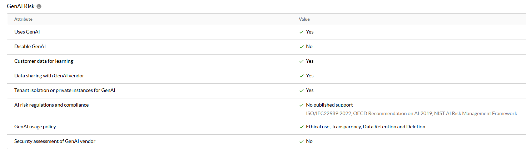Viewport: 526px width, 149px height.
Task: Click checkmark for Data sharing with GenAI vendor
Action: pos(302,76)
